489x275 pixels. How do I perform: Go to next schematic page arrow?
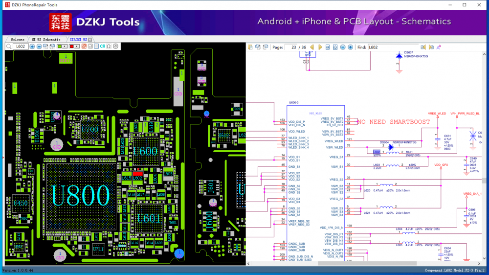tap(320, 47)
